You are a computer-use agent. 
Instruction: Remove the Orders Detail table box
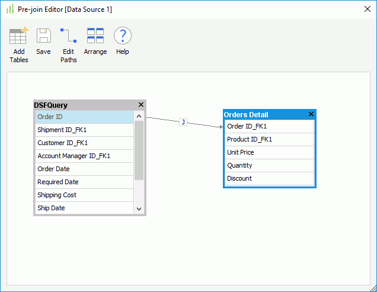coord(311,114)
